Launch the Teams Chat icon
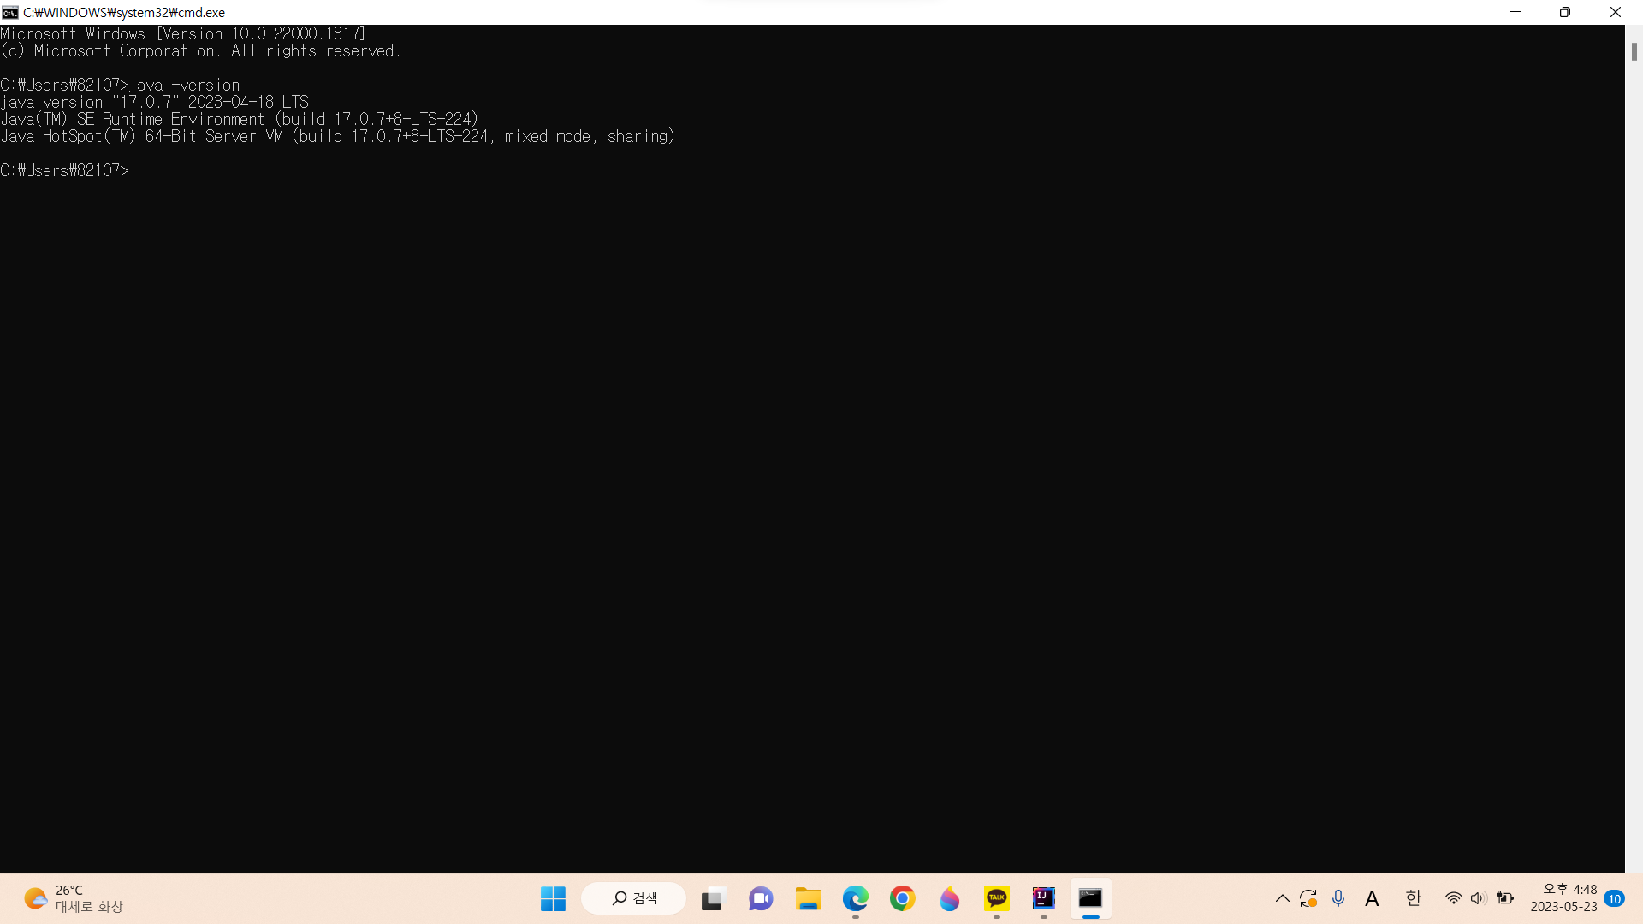The image size is (1643, 924). point(760,898)
